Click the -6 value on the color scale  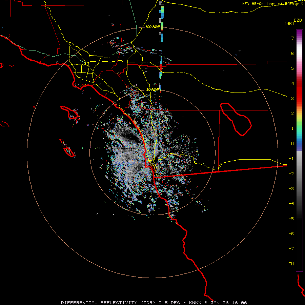pyautogui.click(x=291, y=234)
